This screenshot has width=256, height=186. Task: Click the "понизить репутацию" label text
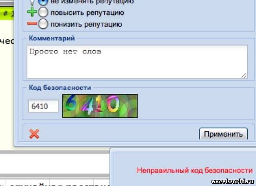pyautogui.click(x=86, y=24)
